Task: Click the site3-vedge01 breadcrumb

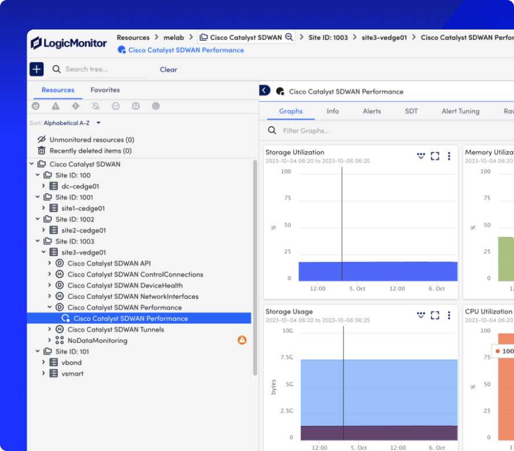Action: pyautogui.click(x=384, y=38)
